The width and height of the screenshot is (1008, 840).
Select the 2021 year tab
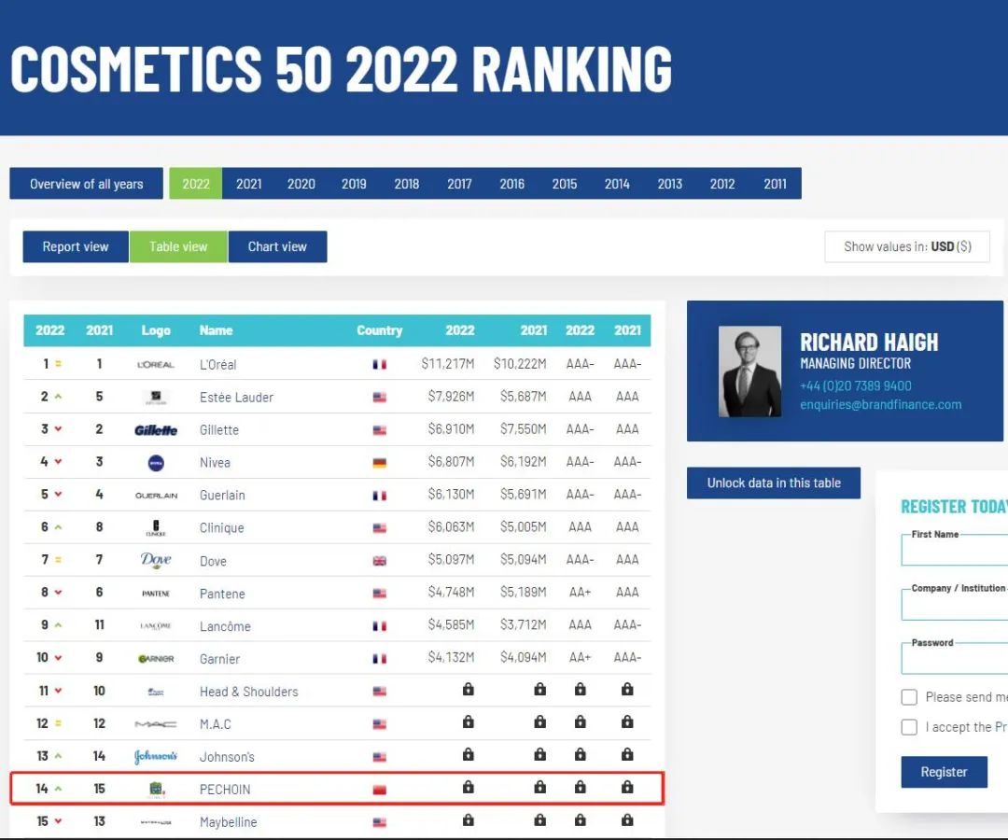[249, 184]
